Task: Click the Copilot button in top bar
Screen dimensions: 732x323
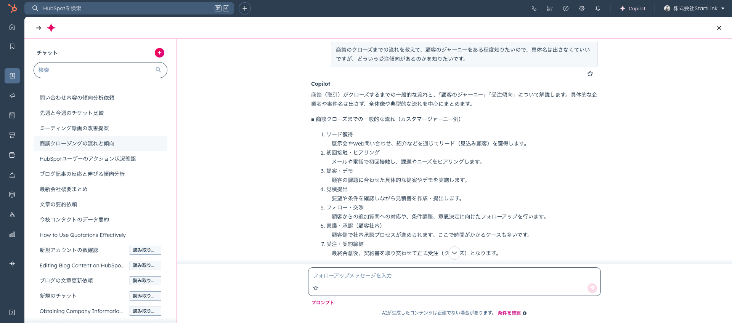Action: [632, 8]
